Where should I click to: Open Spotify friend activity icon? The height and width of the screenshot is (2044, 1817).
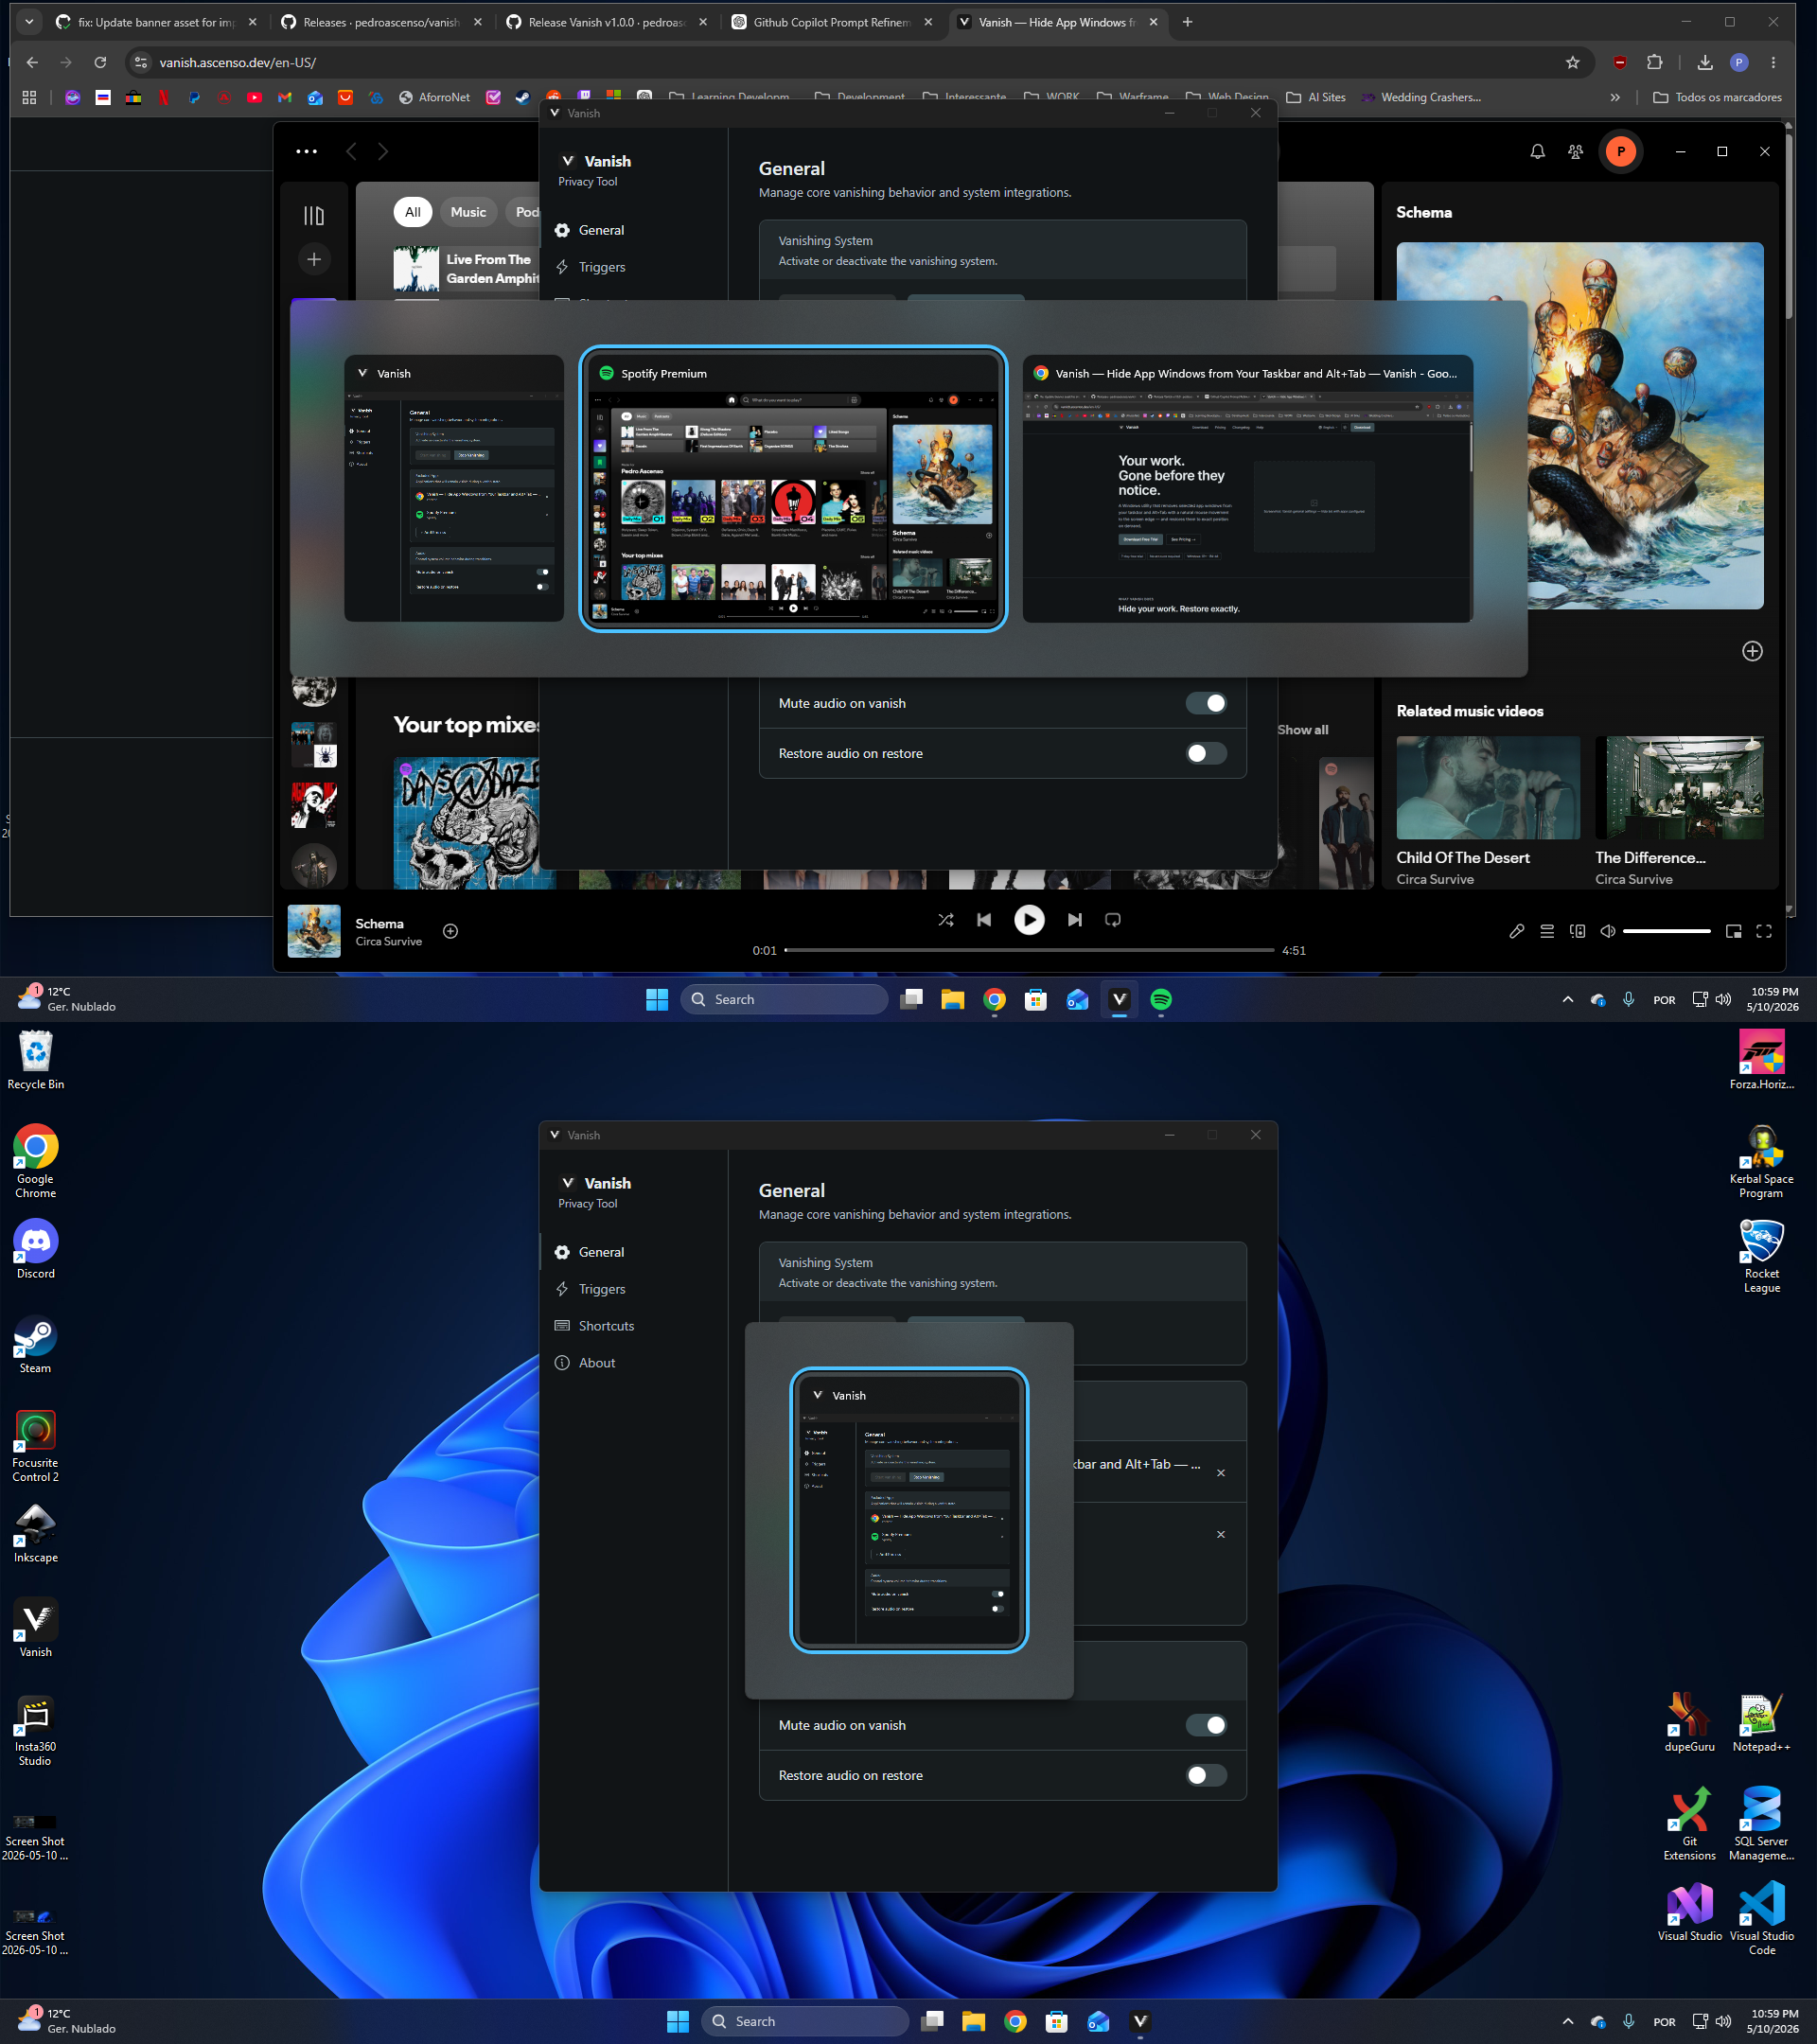[1575, 152]
